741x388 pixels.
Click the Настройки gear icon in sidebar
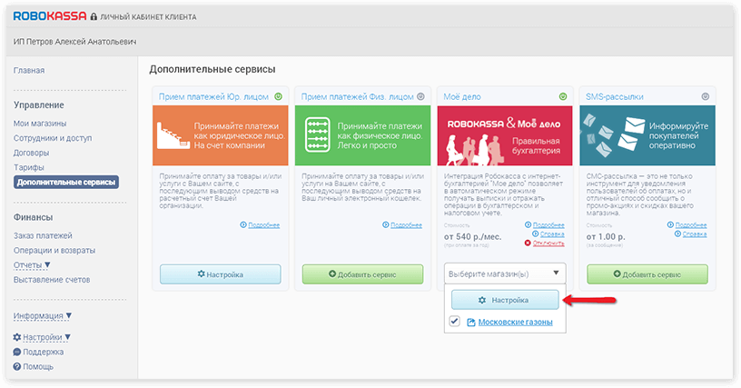click(x=17, y=337)
